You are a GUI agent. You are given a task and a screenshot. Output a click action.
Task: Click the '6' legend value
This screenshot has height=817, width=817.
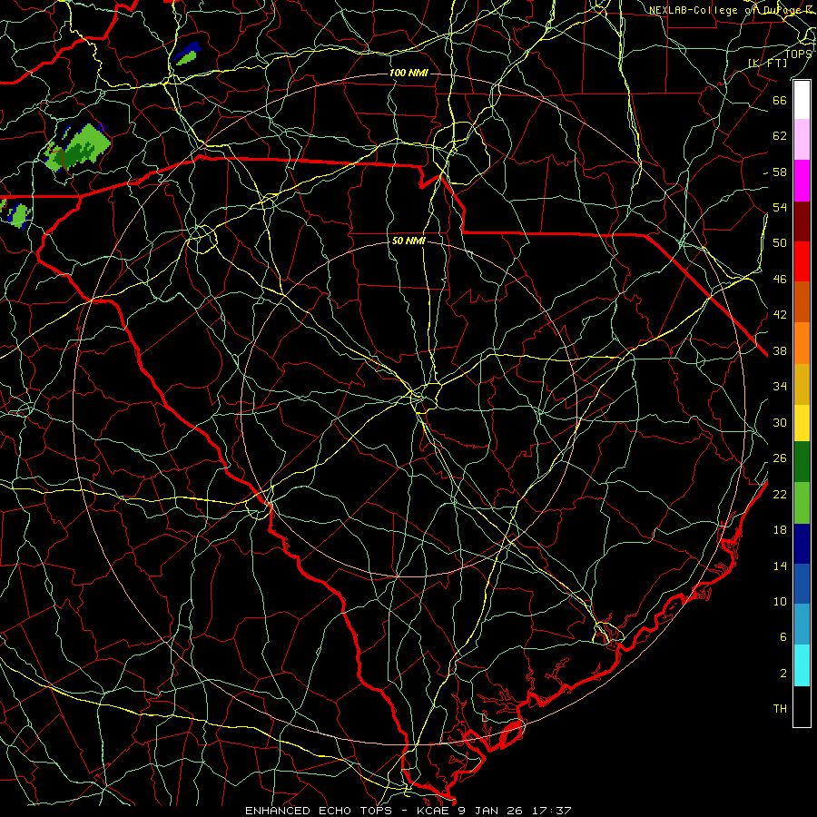[783, 637]
